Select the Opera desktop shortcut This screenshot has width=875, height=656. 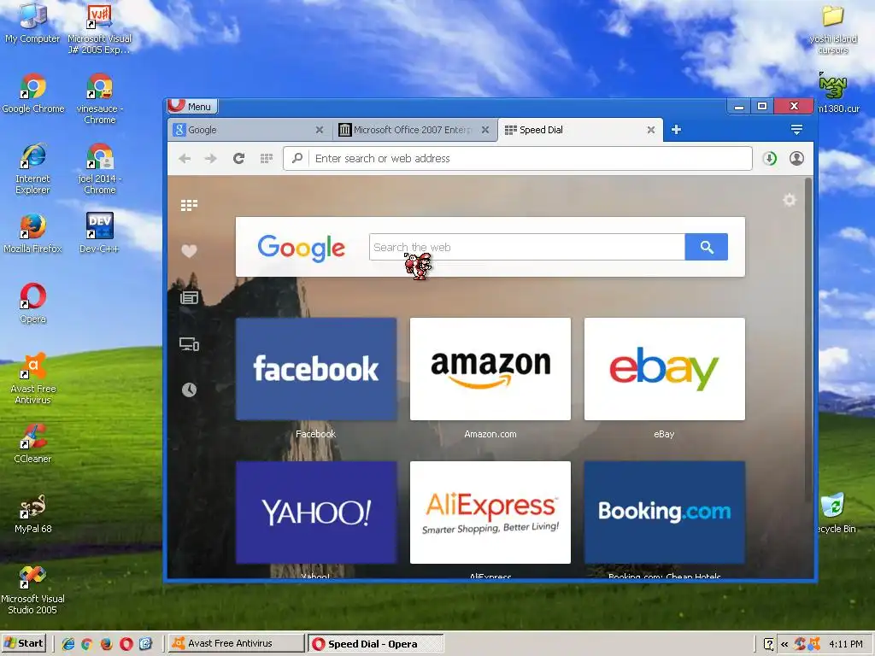coord(33,303)
